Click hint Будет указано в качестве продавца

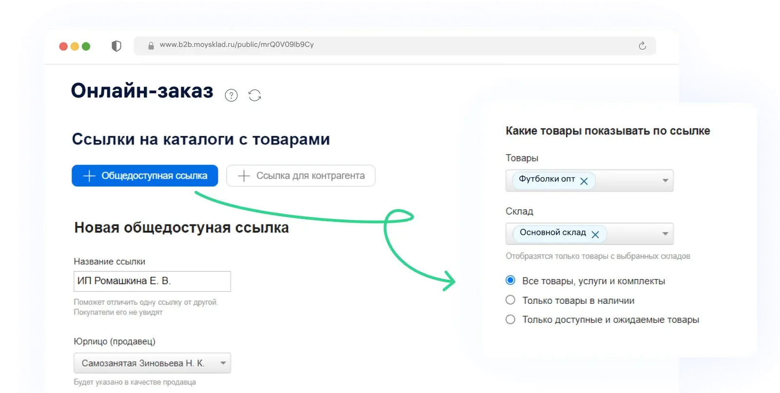[x=135, y=382]
